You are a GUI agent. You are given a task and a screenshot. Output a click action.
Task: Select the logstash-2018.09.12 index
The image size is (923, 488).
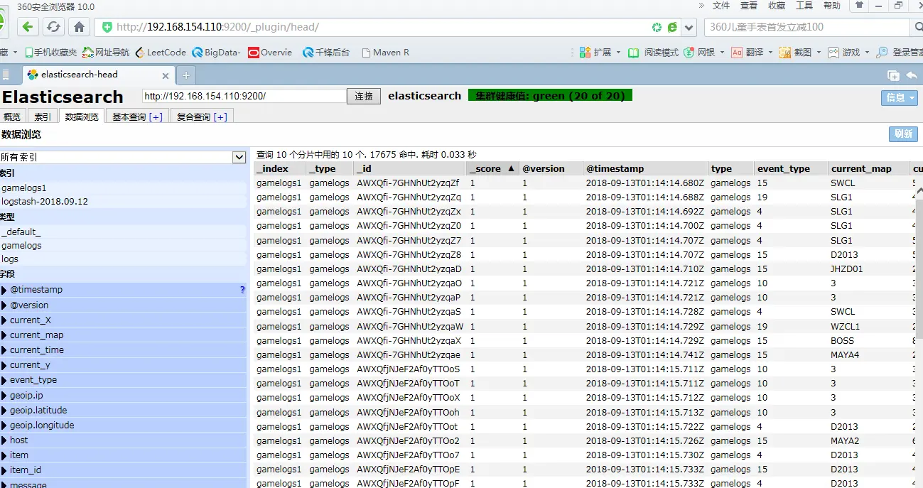[124, 202]
